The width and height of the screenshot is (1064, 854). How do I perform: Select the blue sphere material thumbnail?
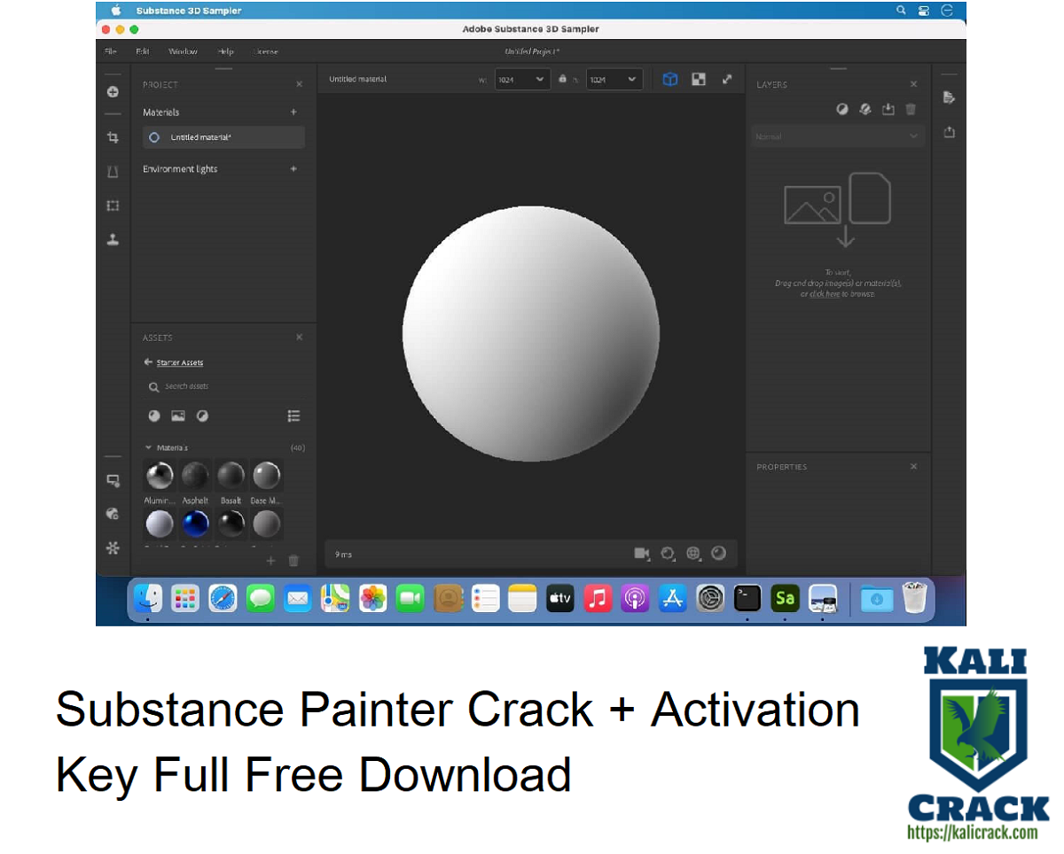point(195,524)
